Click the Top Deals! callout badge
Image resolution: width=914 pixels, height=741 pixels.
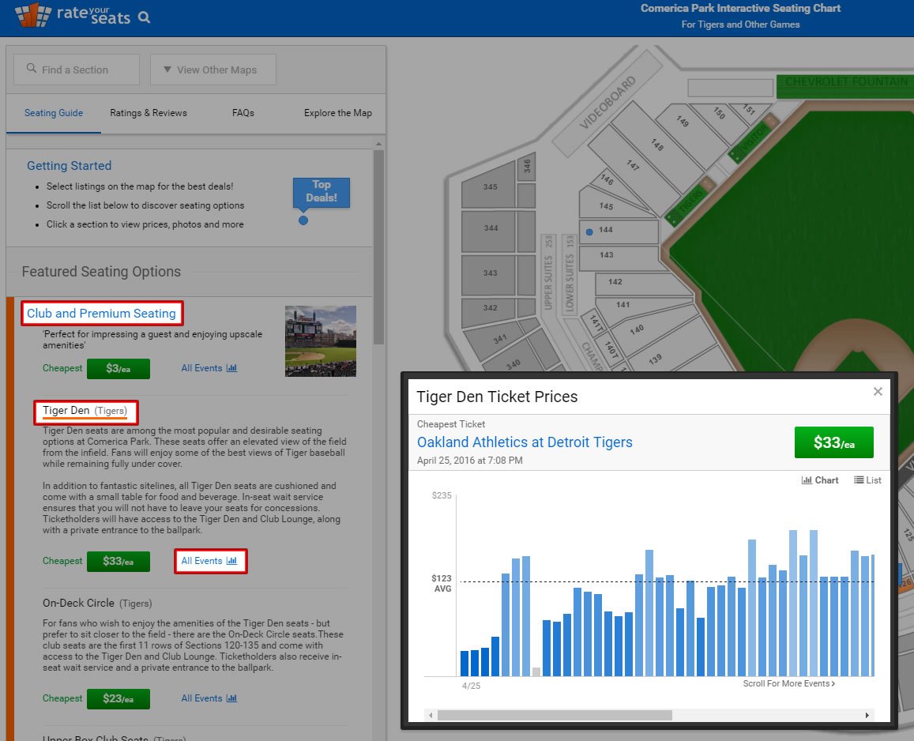(322, 193)
